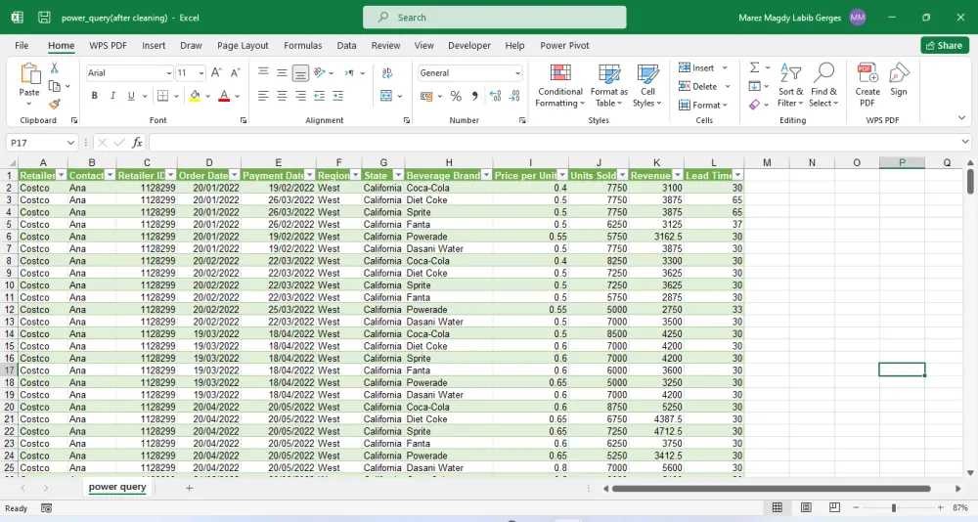Click the Delete cells button

coord(698,87)
